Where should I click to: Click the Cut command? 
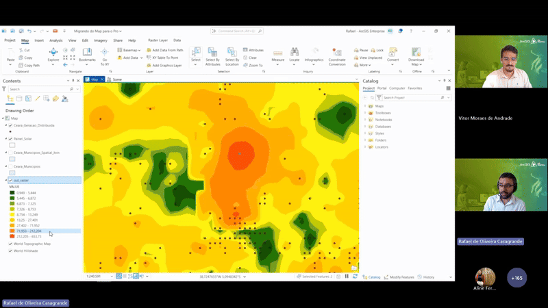(x=25, y=50)
